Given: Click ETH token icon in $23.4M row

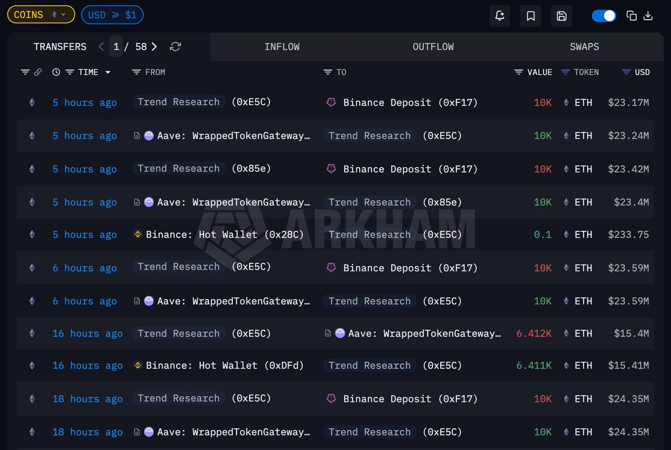Looking at the screenshot, I should tap(566, 202).
